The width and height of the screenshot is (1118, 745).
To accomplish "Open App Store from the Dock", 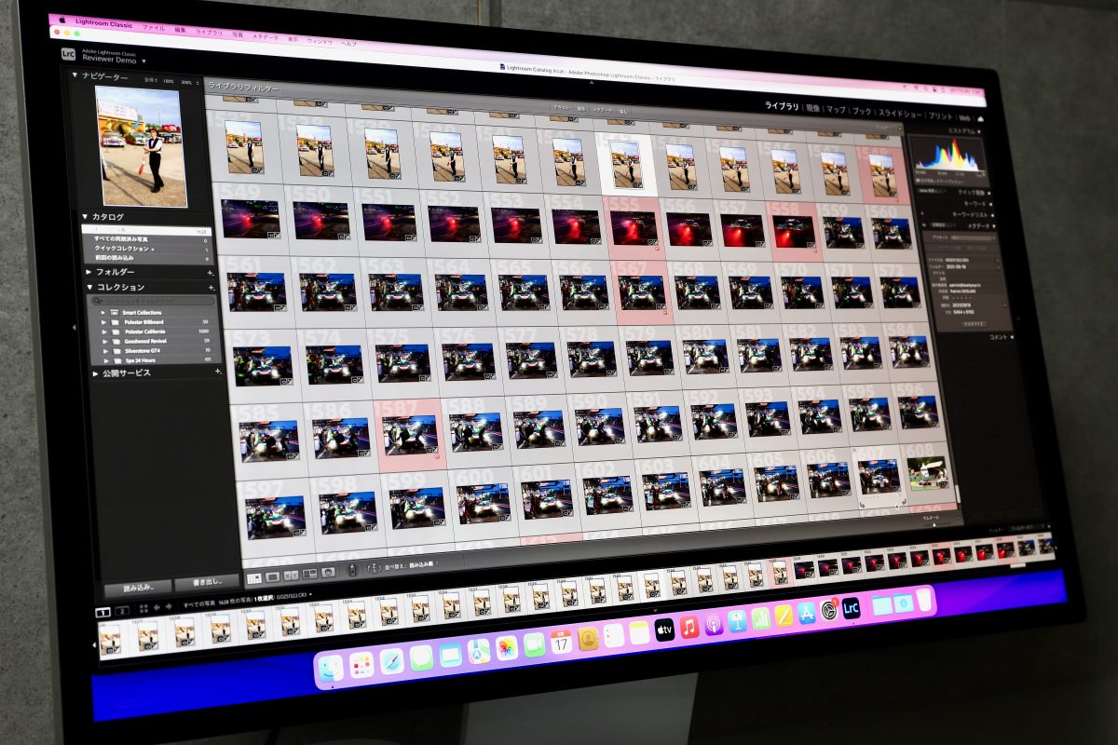I will [807, 614].
